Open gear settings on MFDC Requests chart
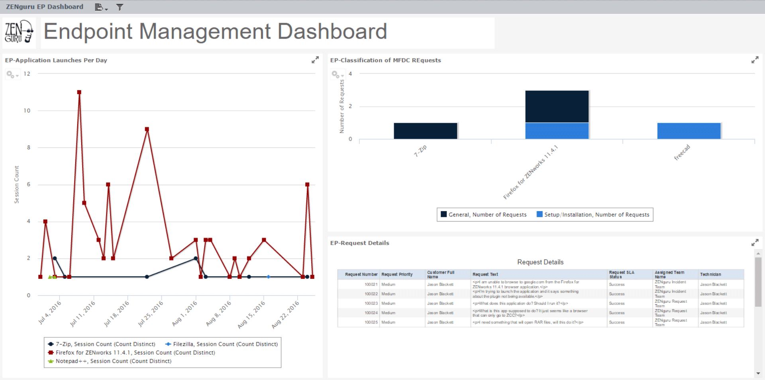This screenshot has height=380, width=765. tap(338, 74)
